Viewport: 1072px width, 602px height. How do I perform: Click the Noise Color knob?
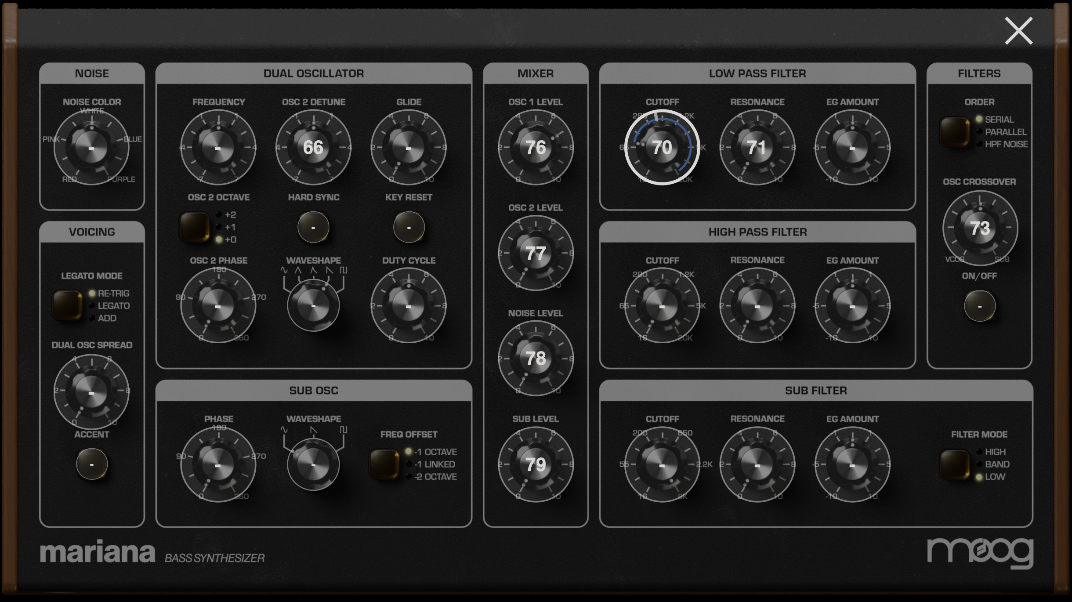91,148
